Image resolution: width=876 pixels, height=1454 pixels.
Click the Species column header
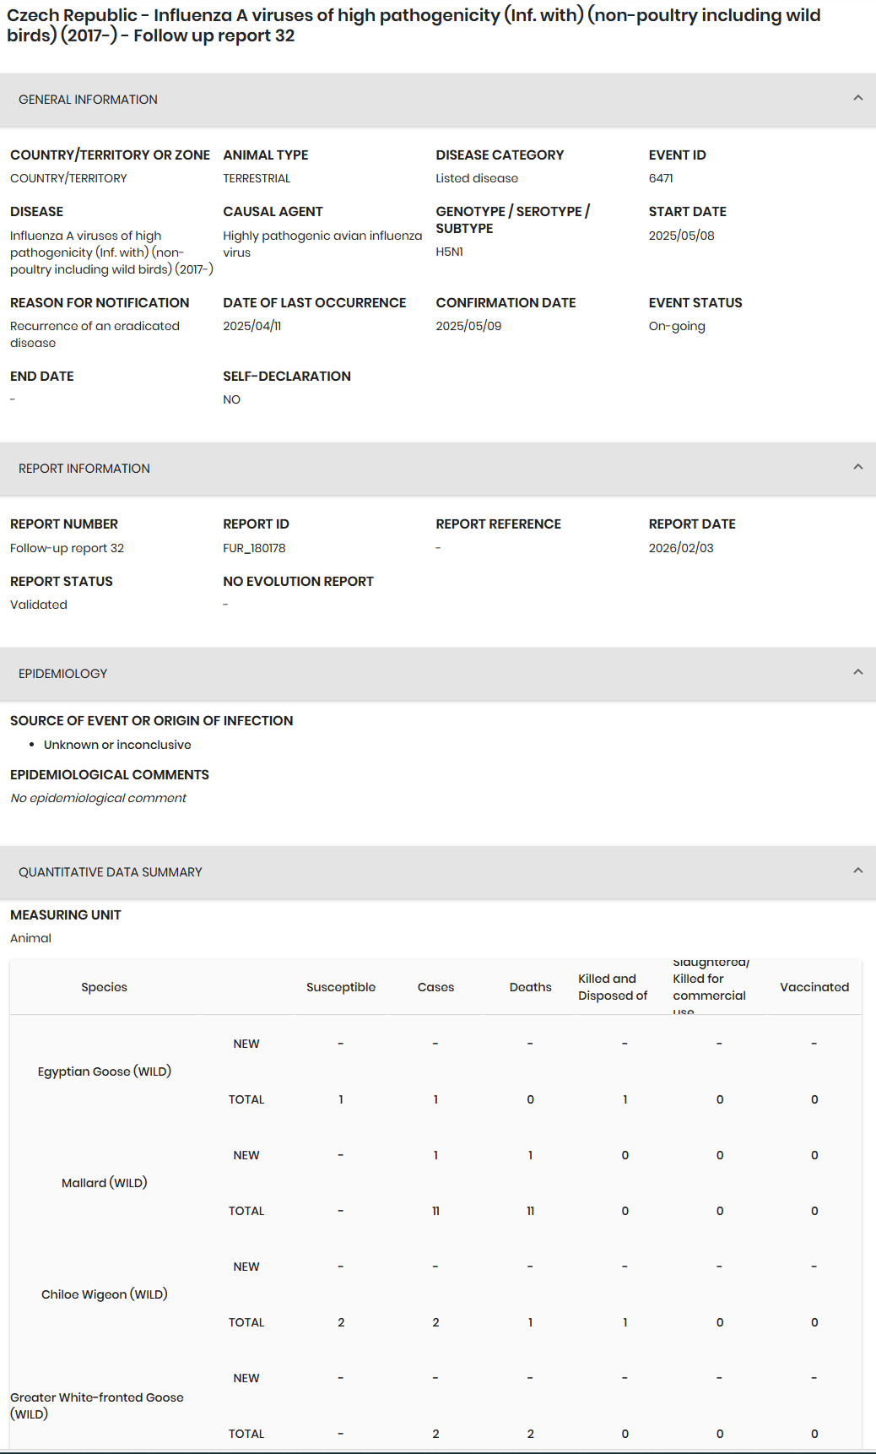tap(104, 987)
